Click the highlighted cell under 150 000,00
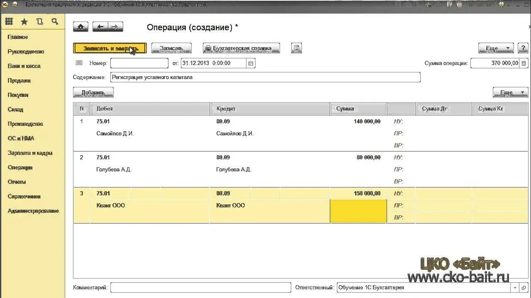Image resolution: width=531 pixels, height=298 pixels. pos(358,211)
